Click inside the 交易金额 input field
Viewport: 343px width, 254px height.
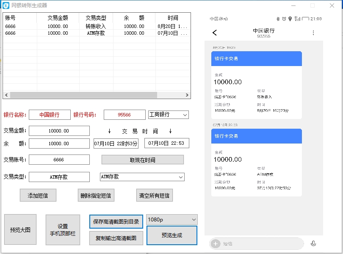(x=59, y=131)
